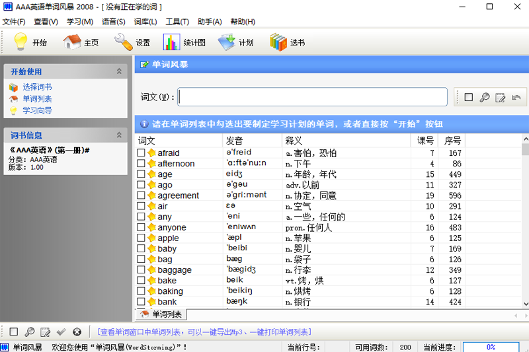Viewport: 529px width, 352px height.
Task: Click the word list scroll up arrow
Action: click(x=526, y=139)
